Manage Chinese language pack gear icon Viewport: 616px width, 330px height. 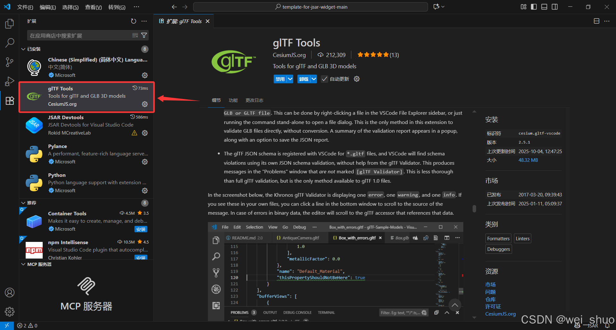tap(145, 75)
